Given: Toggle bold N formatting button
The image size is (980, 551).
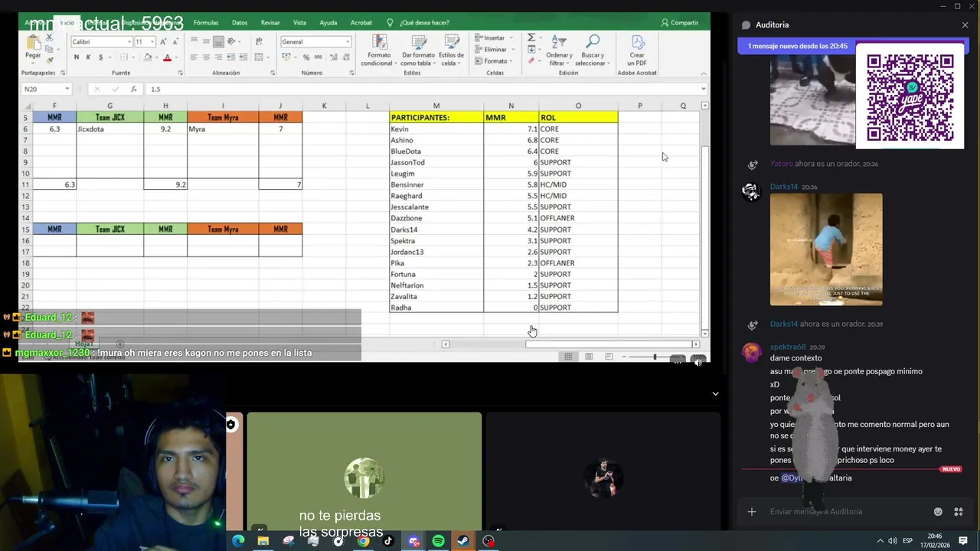Looking at the screenshot, I should point(77,57).
